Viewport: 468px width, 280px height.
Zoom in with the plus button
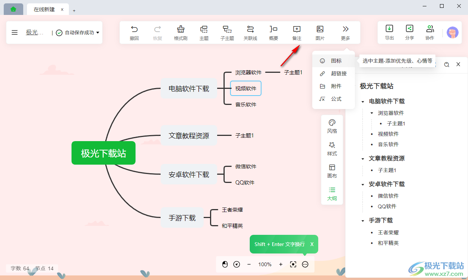pyautogui.click(x=281, y=264)
